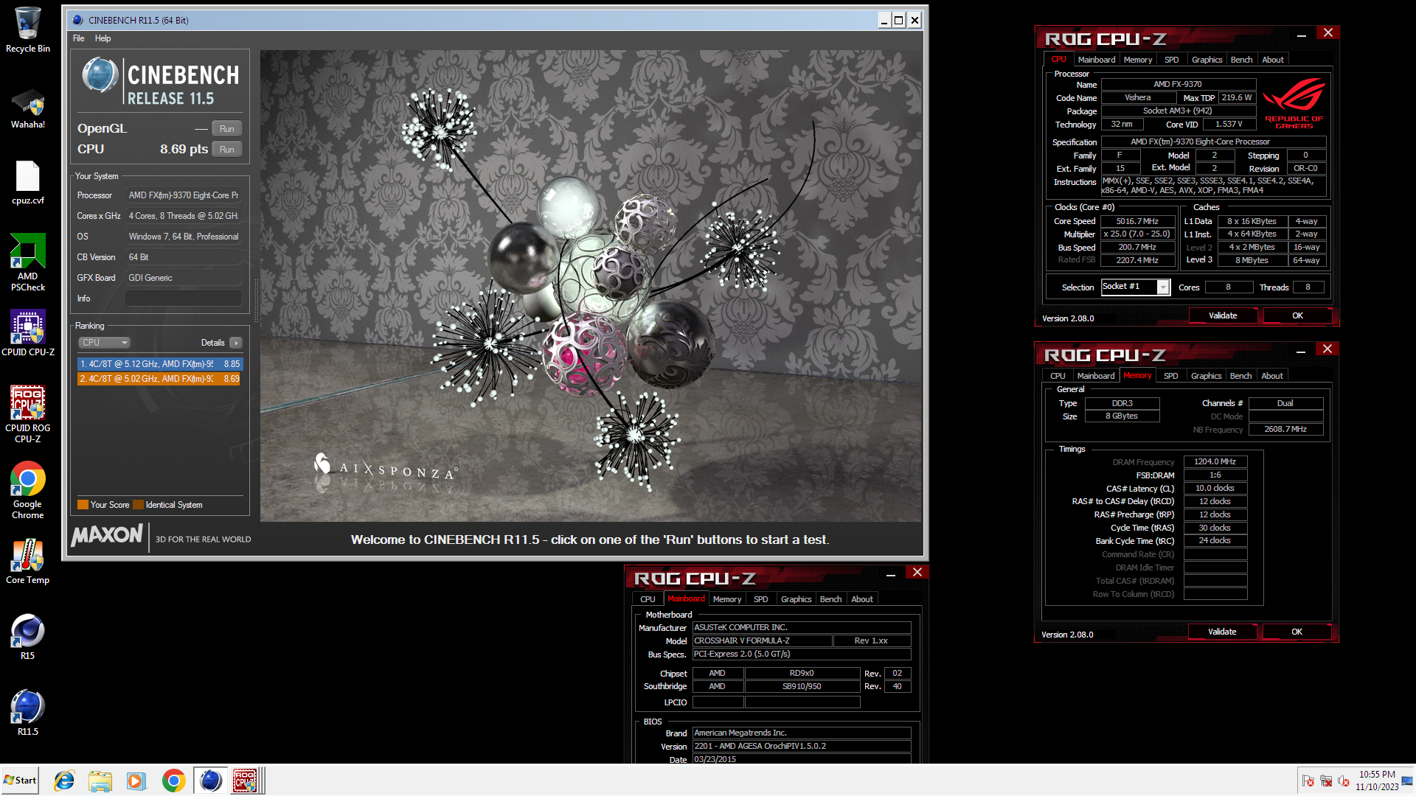Click the AMD FX-9370 name field
This screenshot has width=1416, height=796.
click(x=1178, y=85)
